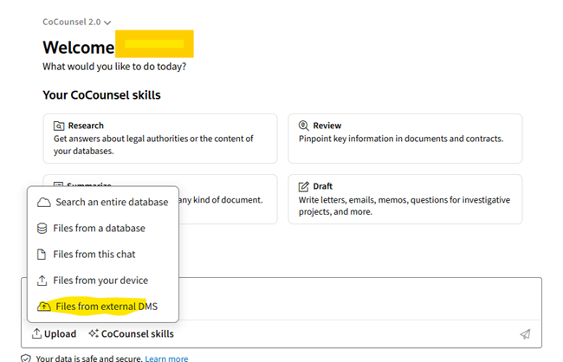Screen dimensions: 563x362
Task: Select Files from a database menu item
Action: [x=99, y=229]
